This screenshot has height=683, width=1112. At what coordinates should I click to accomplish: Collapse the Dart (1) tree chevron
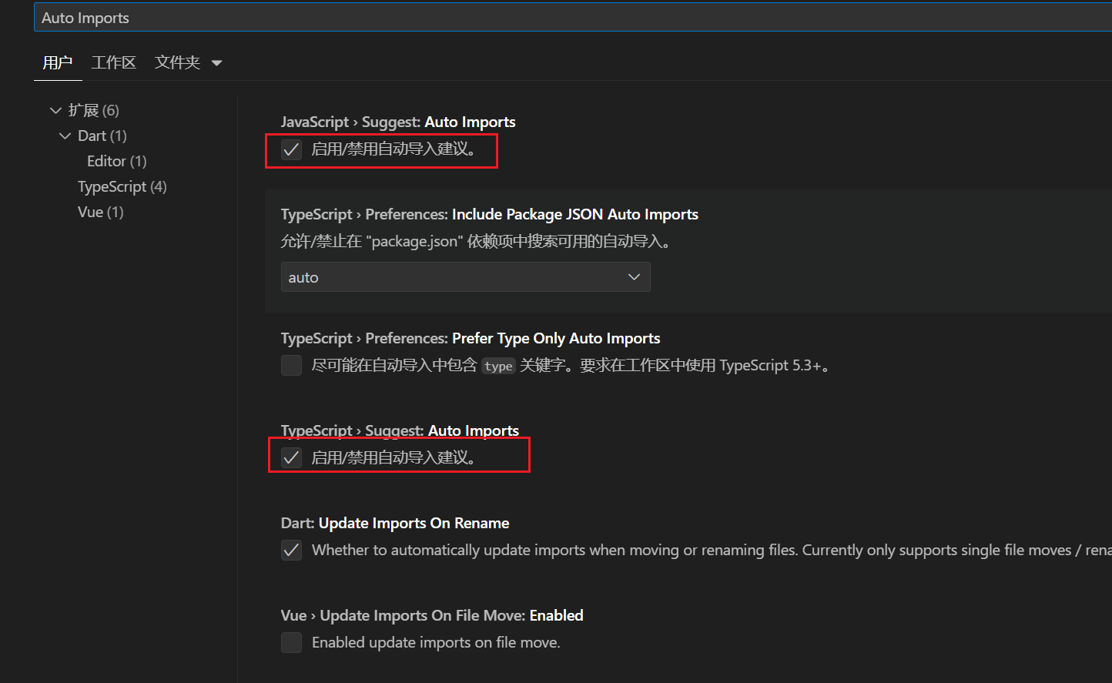point(65,136)
